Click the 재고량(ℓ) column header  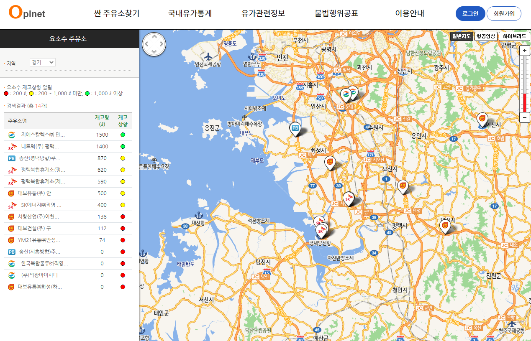coord(102,121)
